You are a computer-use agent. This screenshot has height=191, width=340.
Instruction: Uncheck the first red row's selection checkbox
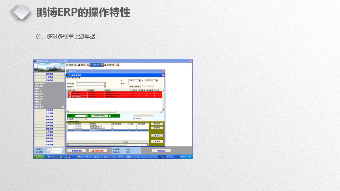point(70,92)
